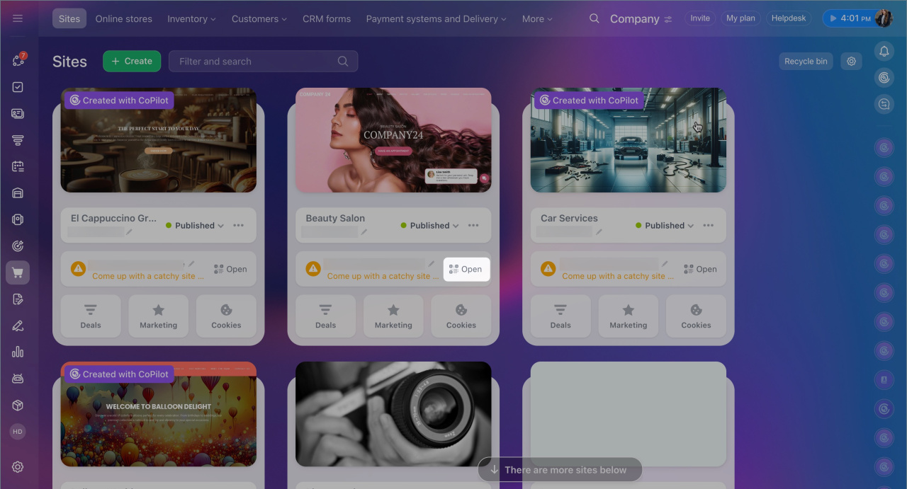Click the Tasks checkmark sidebar icon
The height and width of the screenshot is (489, 907).
click(x=18, y=87)
